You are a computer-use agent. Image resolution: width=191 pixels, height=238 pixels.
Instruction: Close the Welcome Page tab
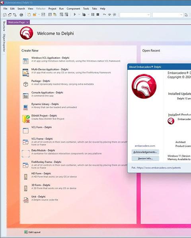point(27,23)
